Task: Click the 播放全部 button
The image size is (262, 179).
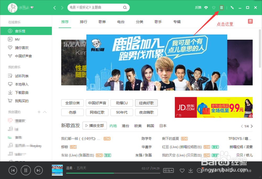Action: pyautogui.click(x=95, y=126)
